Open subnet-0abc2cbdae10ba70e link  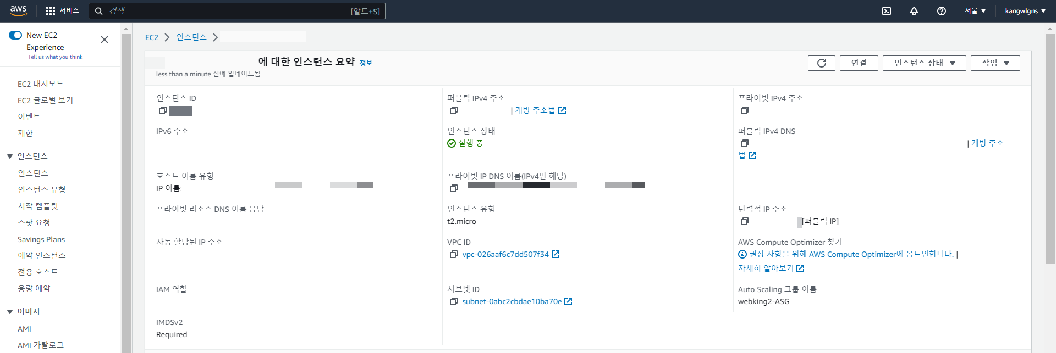(x=512, y=301)
